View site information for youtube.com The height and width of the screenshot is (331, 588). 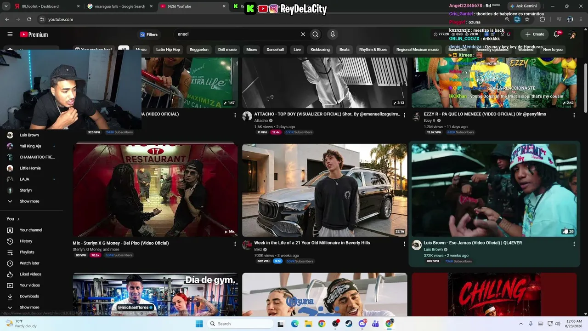(x=42, y=19)
